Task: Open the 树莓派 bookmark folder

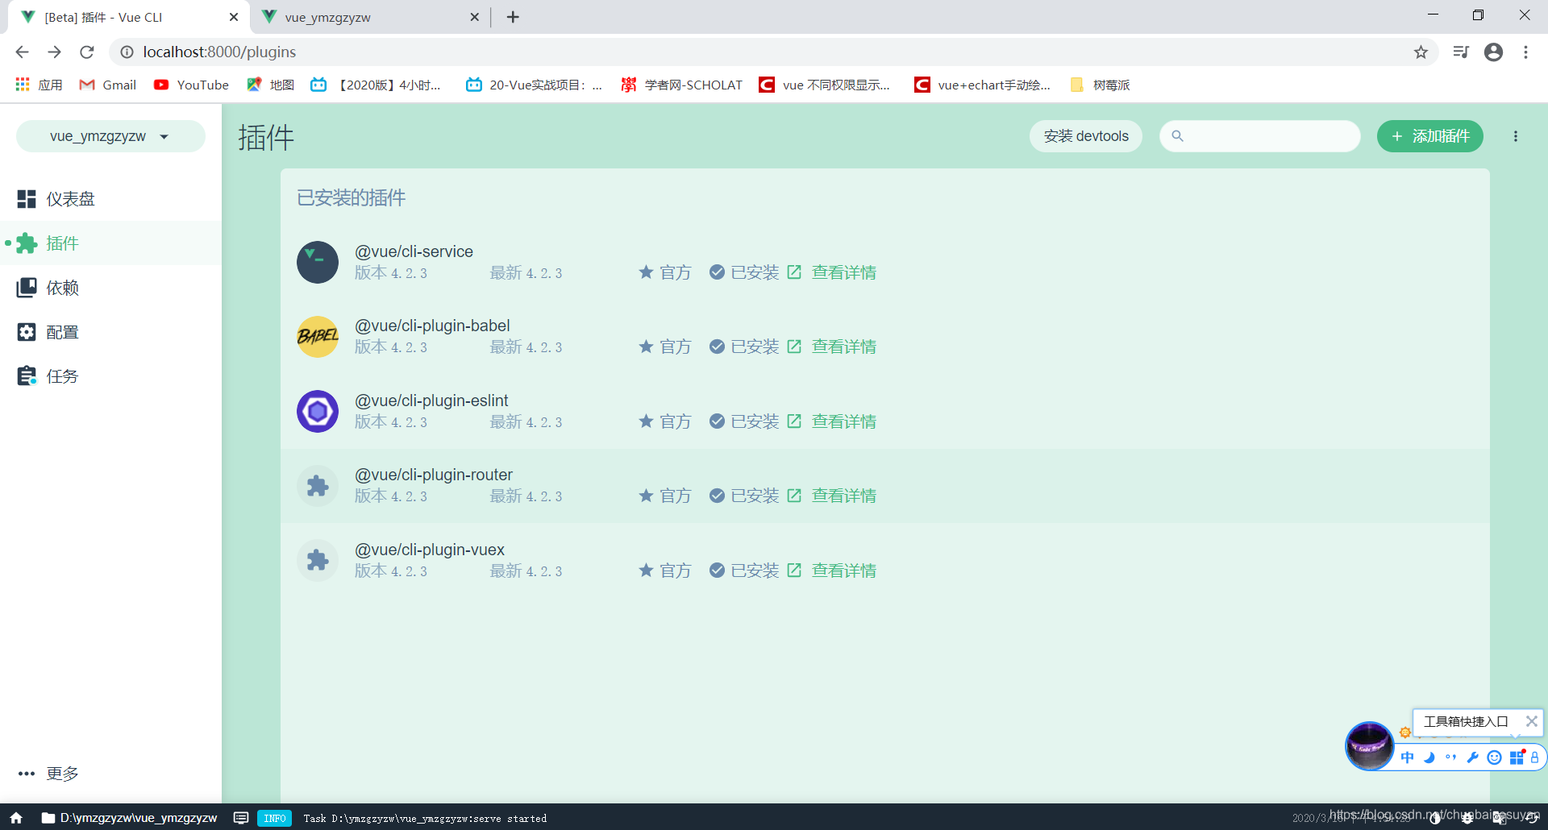Action: 1100,85
